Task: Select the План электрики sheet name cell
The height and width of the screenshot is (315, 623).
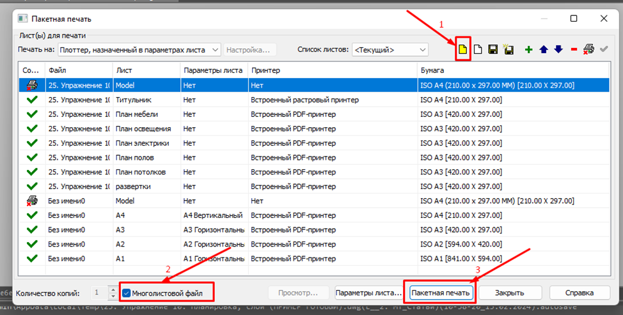Action: pyautogui.click(x=146, y=143)
